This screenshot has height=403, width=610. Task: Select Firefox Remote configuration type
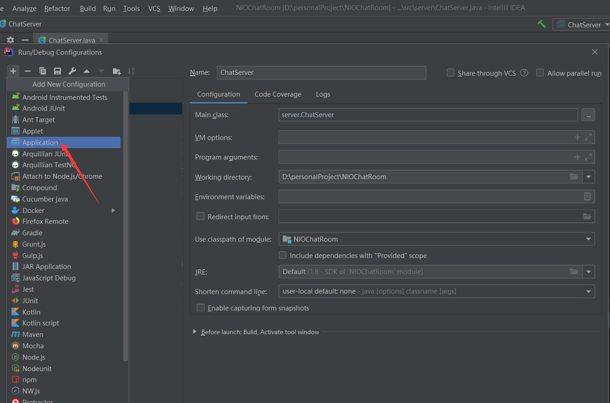click(64, 222)
